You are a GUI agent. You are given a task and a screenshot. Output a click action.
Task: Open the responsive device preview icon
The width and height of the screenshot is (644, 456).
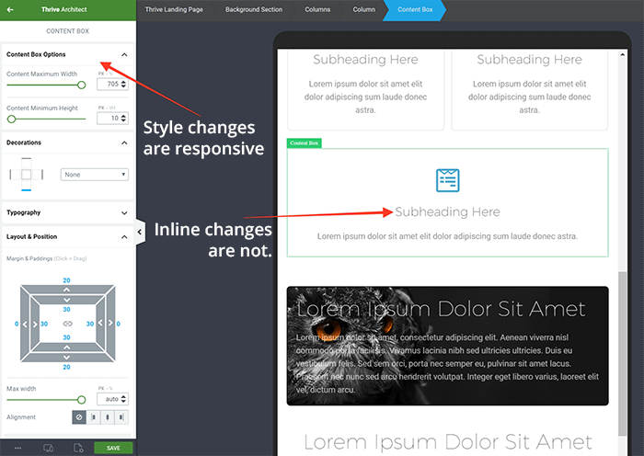pos(48,448)
